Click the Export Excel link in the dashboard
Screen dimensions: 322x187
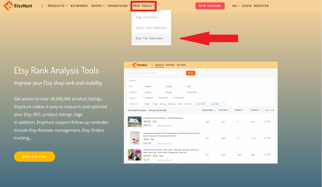point(269,110)
